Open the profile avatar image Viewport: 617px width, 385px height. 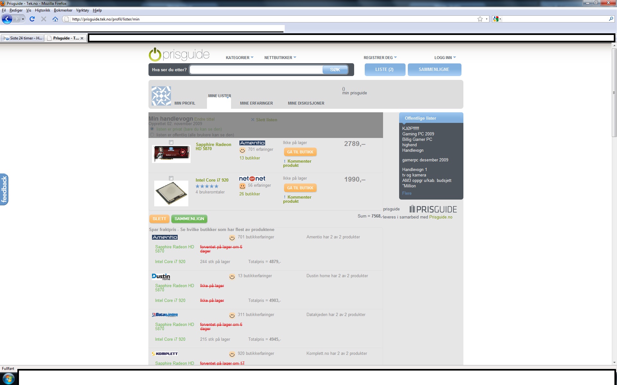161,96
